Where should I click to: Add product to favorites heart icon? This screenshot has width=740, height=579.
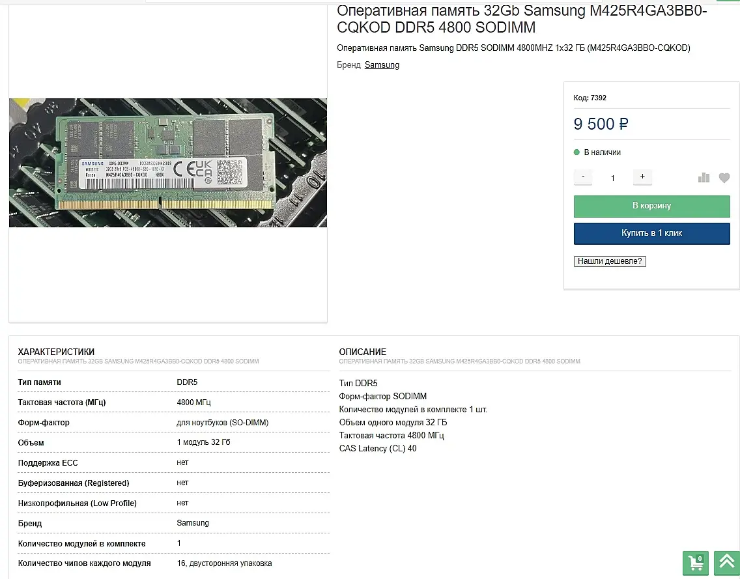(724, 178)
